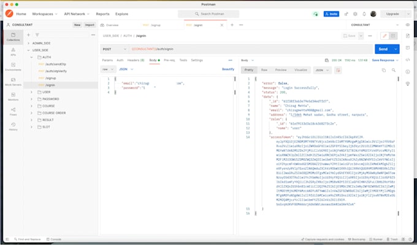Open the request body JSON dropdown
Screen dimensions: 417x245
(x=126, y=69)
